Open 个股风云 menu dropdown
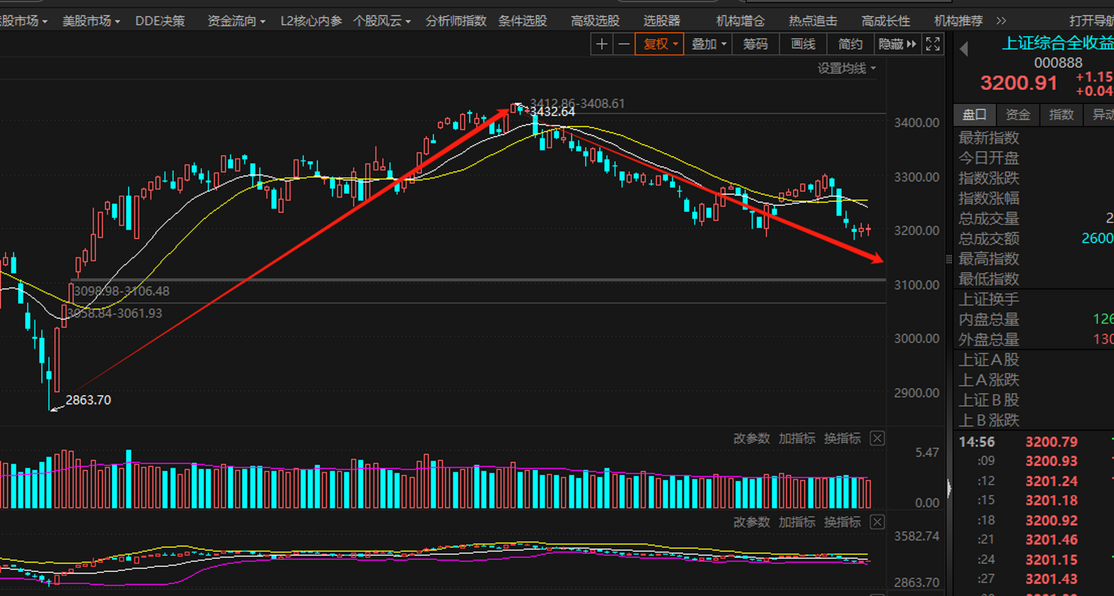 coord(382,21)
